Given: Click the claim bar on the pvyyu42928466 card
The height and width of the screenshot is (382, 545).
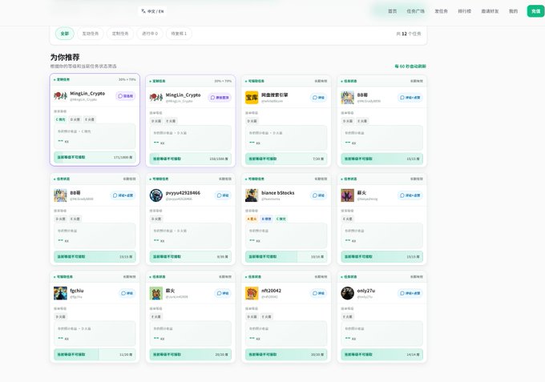Looking at the screenshot, I should tap(191, 256).
